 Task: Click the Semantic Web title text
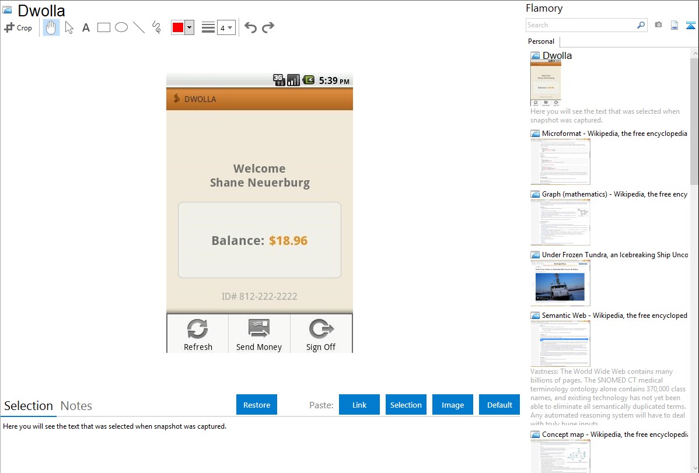(x=614, y=316)
